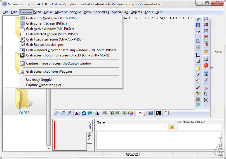Open the Edit menu
Viewport: 226px width, 159px height.
tap(14, 12)
